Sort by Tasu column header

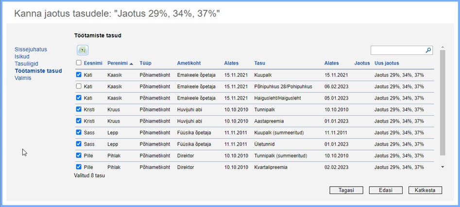point(259,63)
